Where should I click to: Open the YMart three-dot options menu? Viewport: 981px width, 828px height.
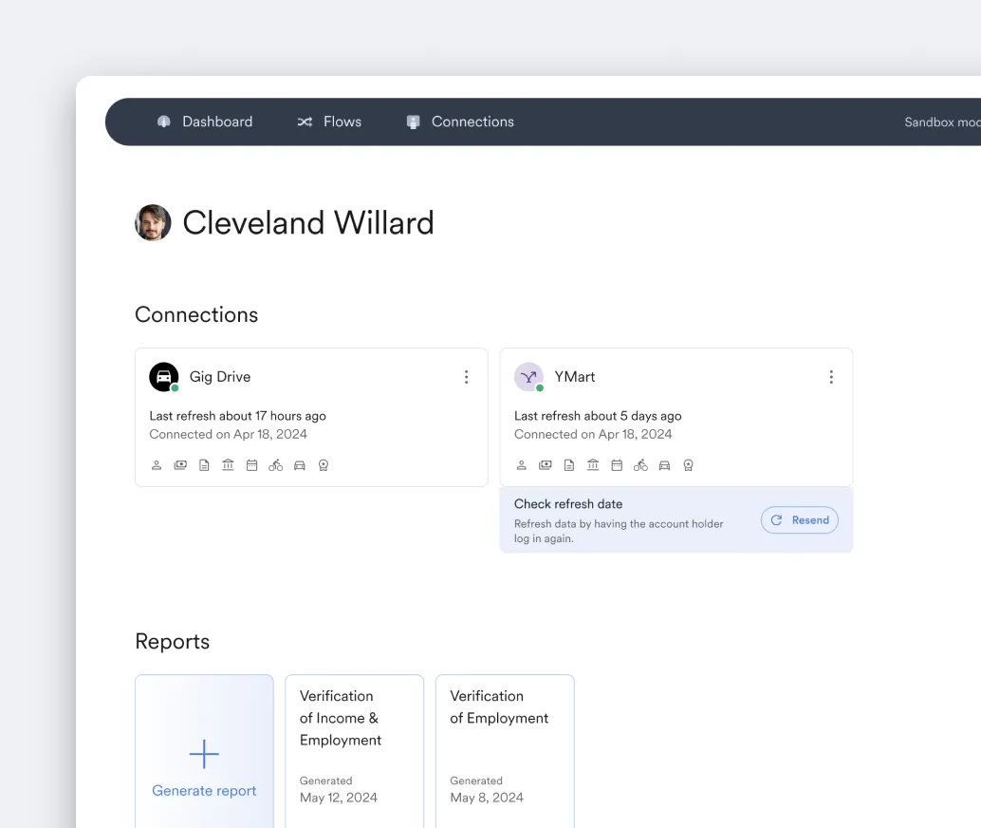coord(831,377)
